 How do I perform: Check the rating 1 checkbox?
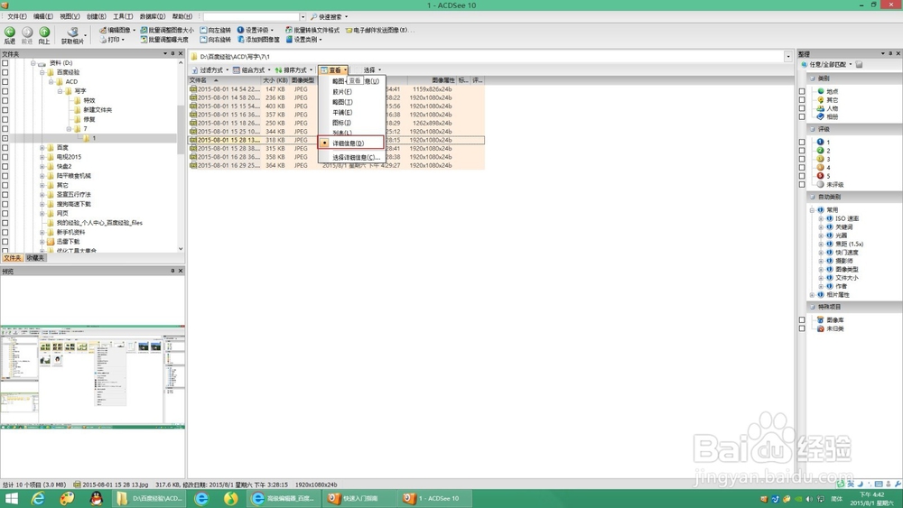[x=802, y=142]
